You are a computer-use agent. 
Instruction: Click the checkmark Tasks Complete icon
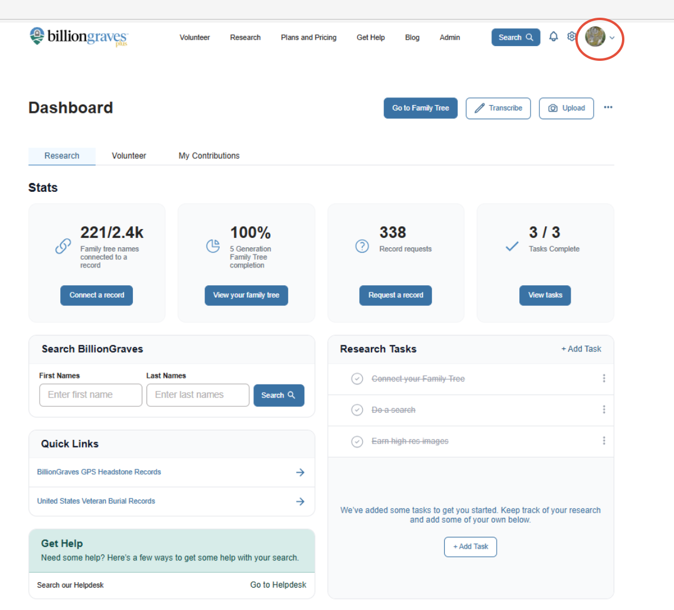pyautogui.click(x=512, y=246)
